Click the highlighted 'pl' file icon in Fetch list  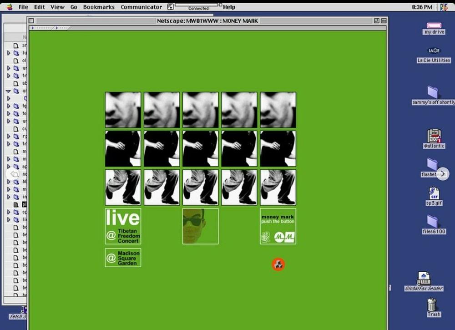click(x=16, y=204)
